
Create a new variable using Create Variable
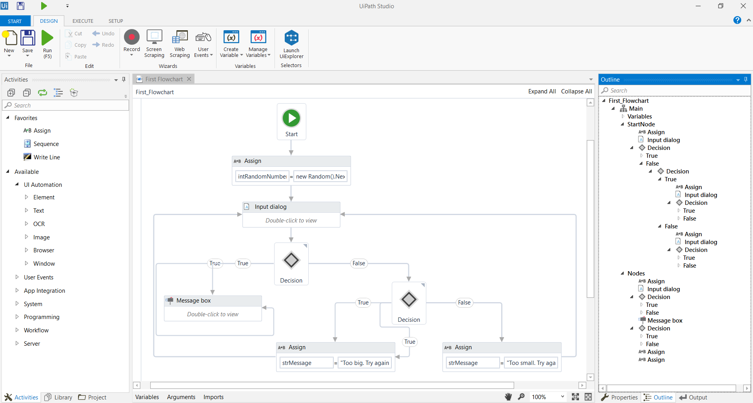(231, 43)
